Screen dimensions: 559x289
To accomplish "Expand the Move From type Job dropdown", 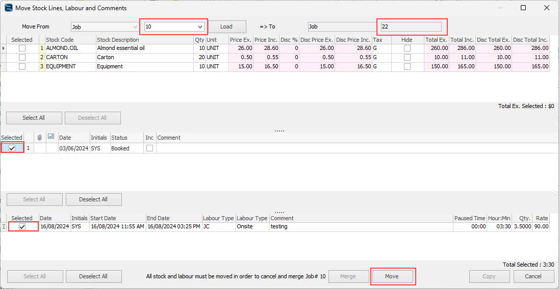I will (135, 27).
